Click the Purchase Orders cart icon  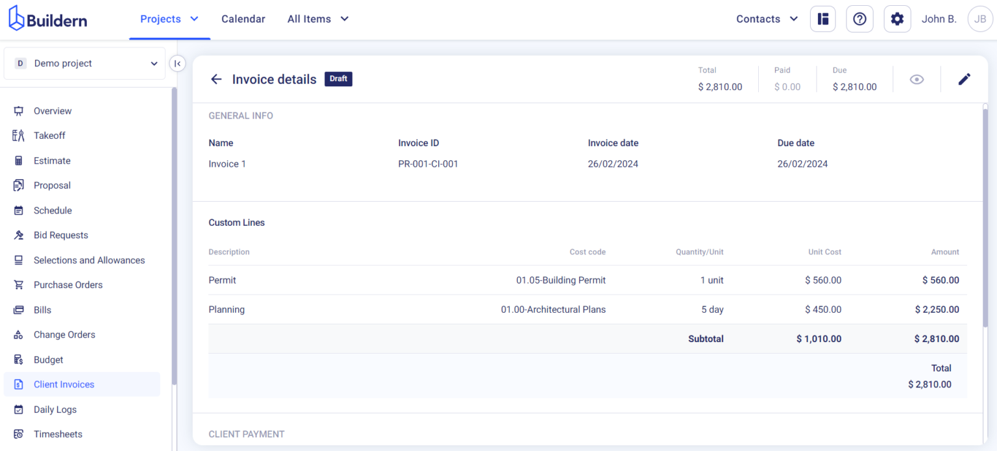pyautogui.click(x=19, y=285)
